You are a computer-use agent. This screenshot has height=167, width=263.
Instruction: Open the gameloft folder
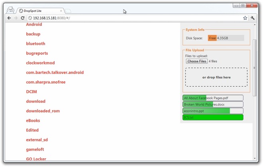[x=35, y=150]
